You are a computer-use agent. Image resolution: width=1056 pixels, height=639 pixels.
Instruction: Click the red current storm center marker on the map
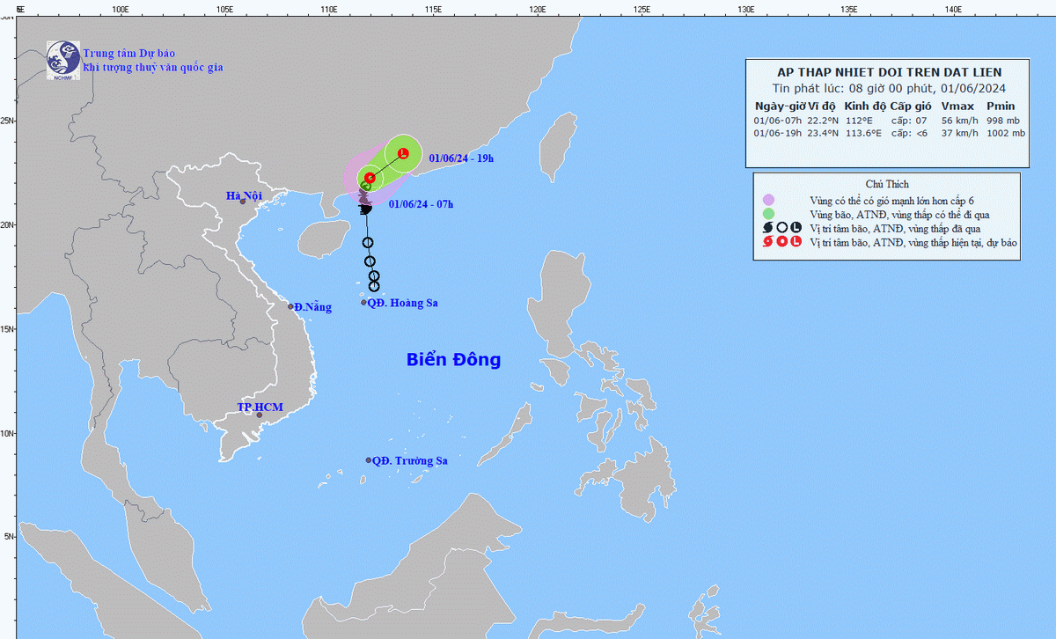point(370,179)
